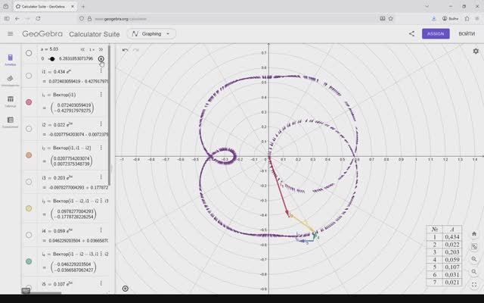
Task: Toggle visibility of the yellow i₃ vector
Action: (29, 208)
